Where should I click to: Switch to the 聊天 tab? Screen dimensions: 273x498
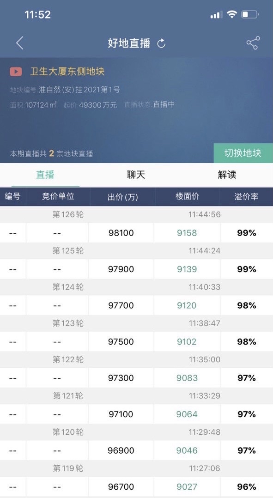coord(136,175)
